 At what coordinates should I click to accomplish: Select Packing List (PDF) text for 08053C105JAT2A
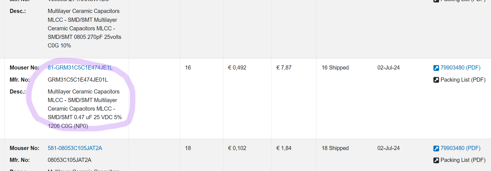point(463,160)
